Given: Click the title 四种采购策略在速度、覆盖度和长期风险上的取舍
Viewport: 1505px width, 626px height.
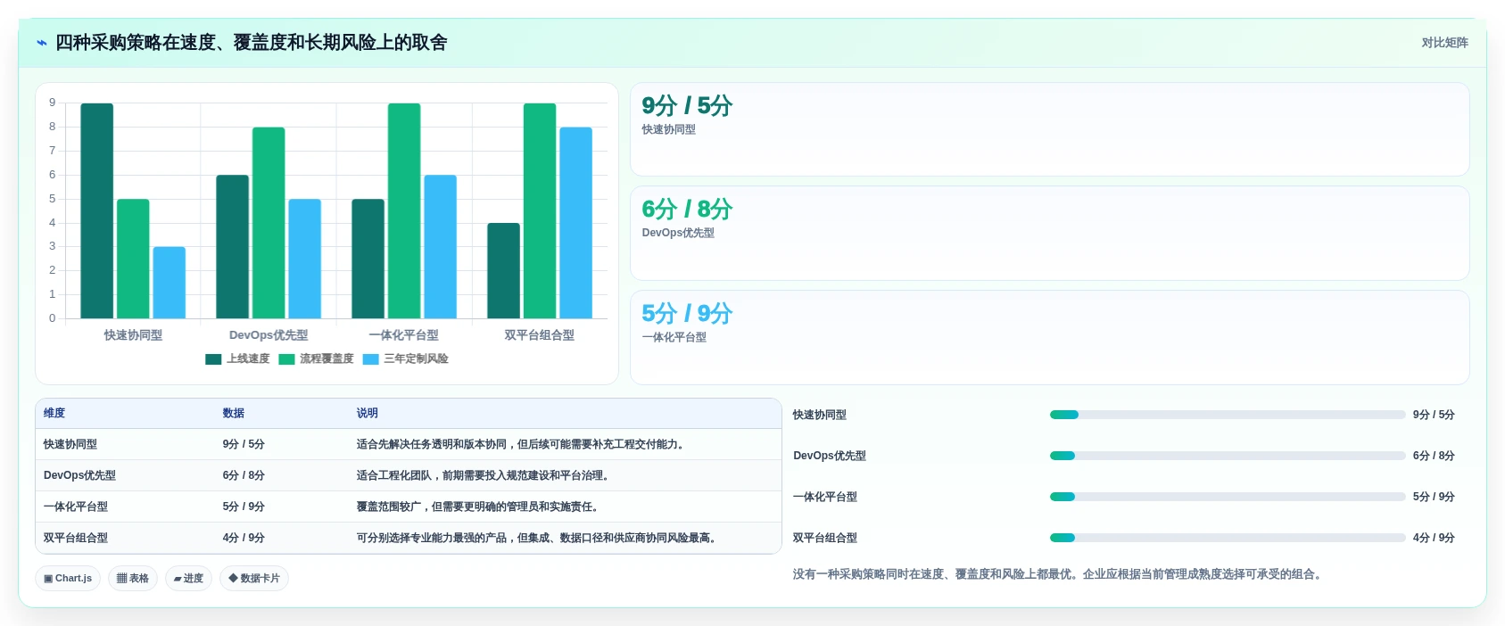Looking at the screenshot, I should pyautogui.click(x=252, y=43).
